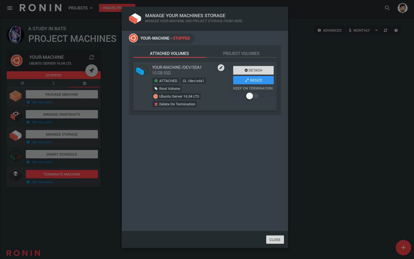Image resolution: width=414 pixels, height=259 pixels.
Task: Toggle the Keep On Termination switch
Action: (x=252, y=96)
